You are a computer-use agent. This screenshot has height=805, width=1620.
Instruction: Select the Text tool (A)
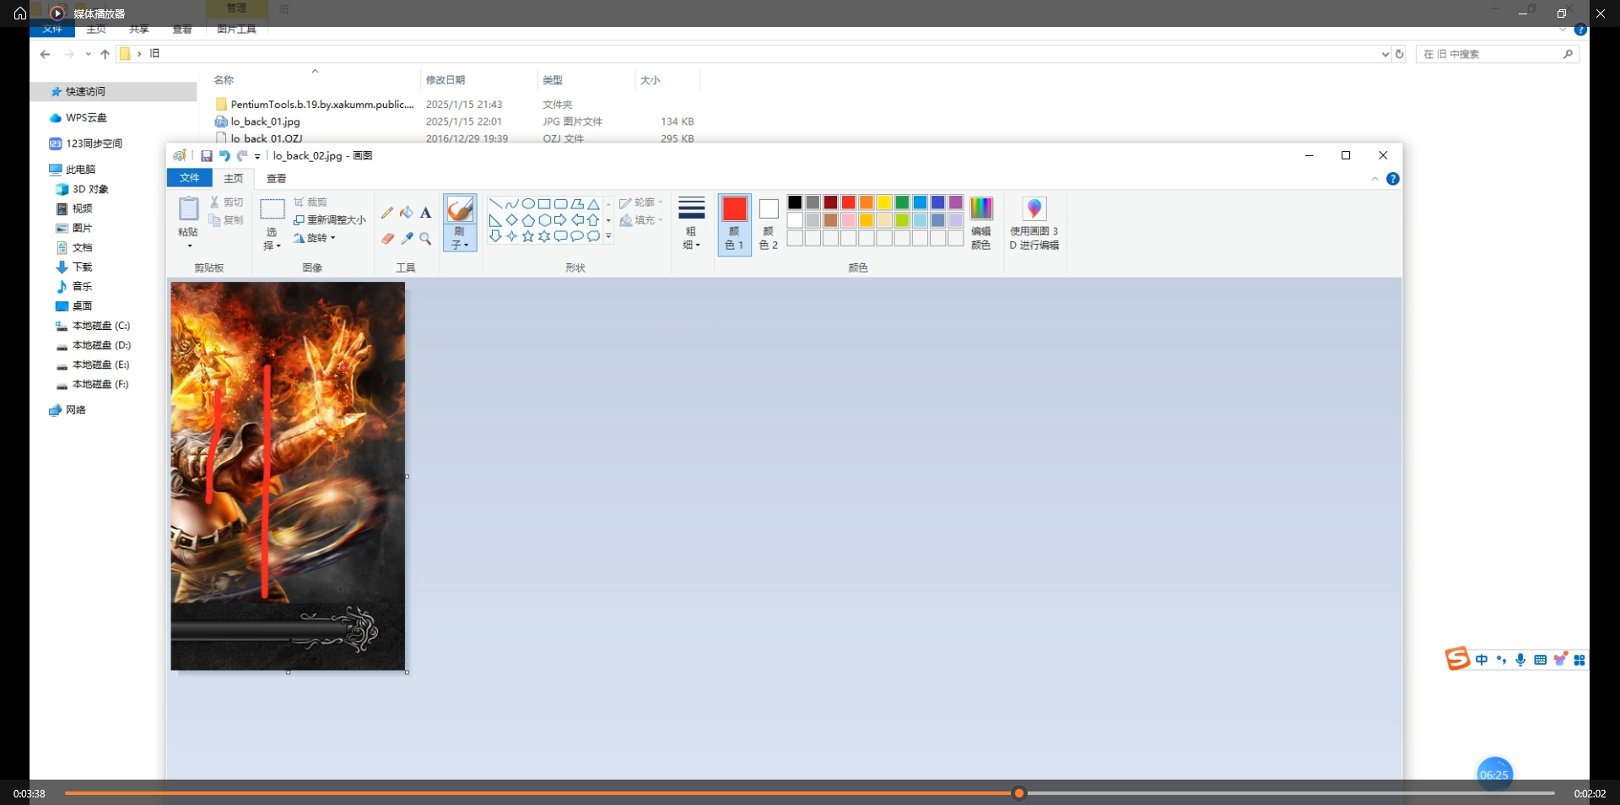pos(425,213)
